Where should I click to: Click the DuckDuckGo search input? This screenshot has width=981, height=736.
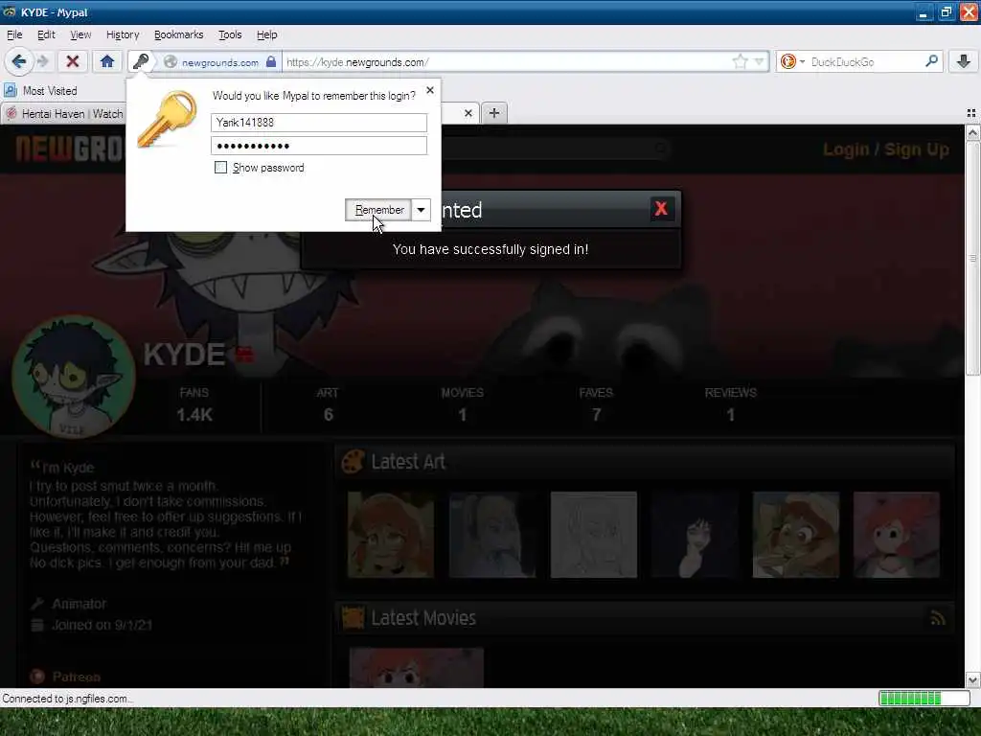866,61
